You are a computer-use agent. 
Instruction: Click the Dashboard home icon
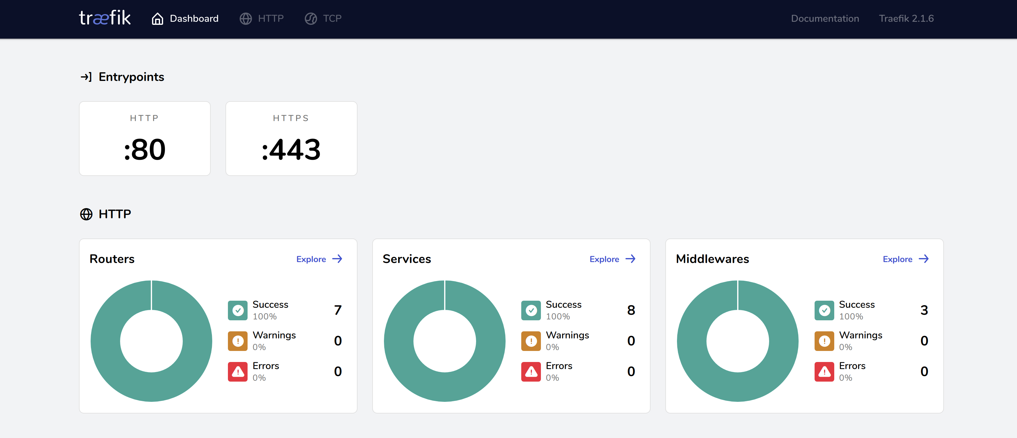(157, 18)
